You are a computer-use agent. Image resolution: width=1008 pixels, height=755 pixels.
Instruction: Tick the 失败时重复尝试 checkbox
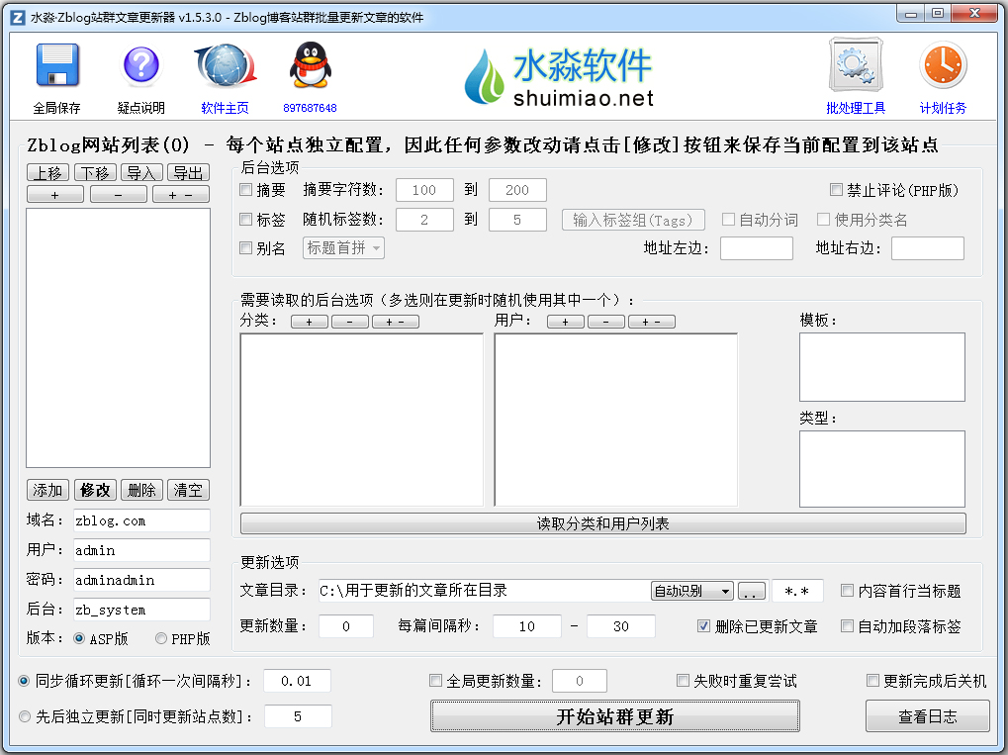click(x=683, y=681)
